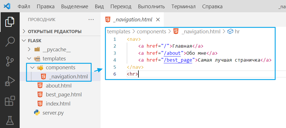Open the Extensions view icon
Image resolution: width=286 pixels, height=128 pixels.
pos(10,101)
